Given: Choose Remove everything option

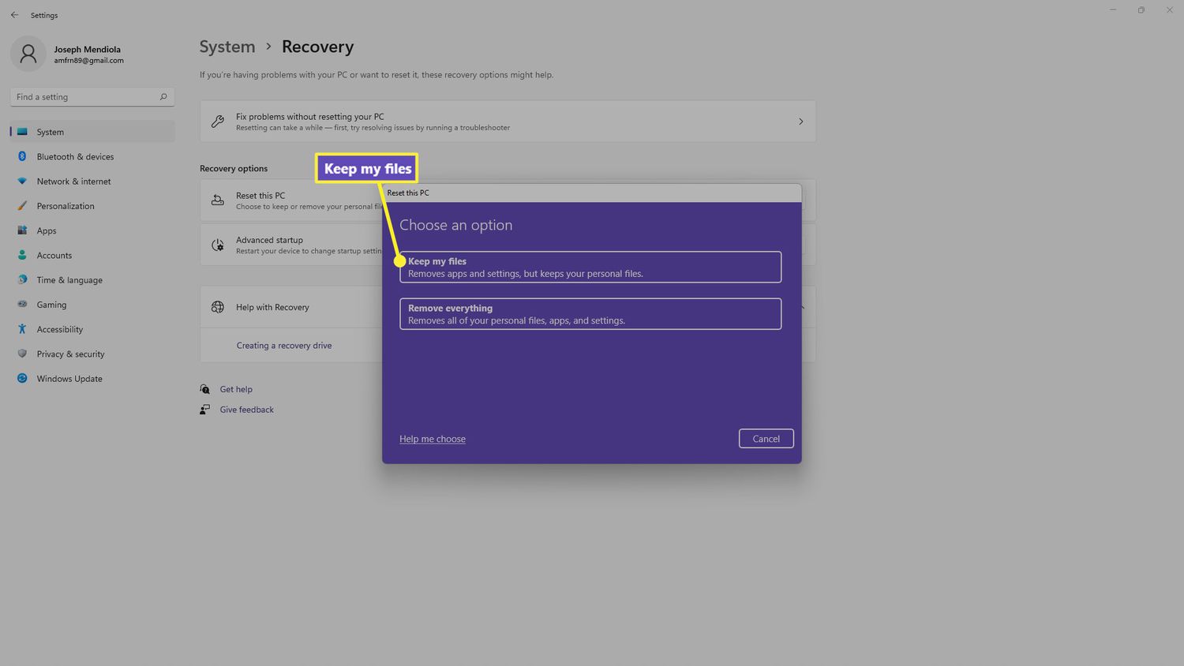Looking at the screenshot, I should [x=590, y=314].
